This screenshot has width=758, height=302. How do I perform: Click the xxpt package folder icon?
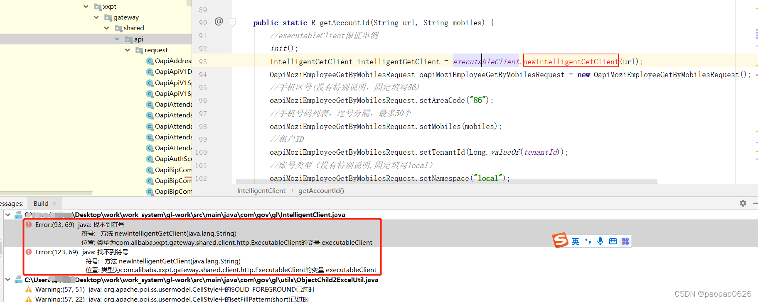point(98,7)
